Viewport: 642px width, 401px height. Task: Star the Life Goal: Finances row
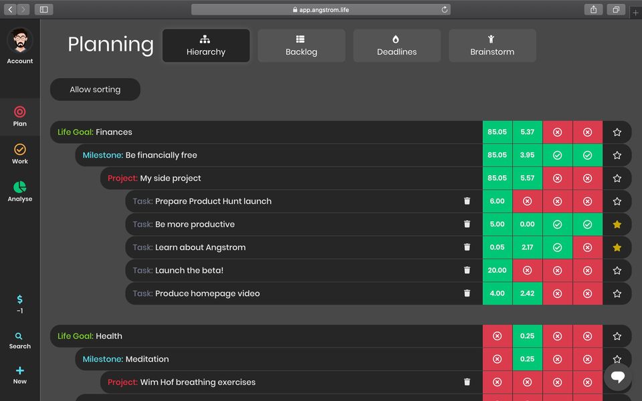tap(617, 132)
